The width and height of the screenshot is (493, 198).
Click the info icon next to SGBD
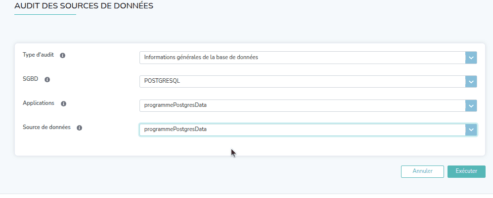(x=47, y=79)
